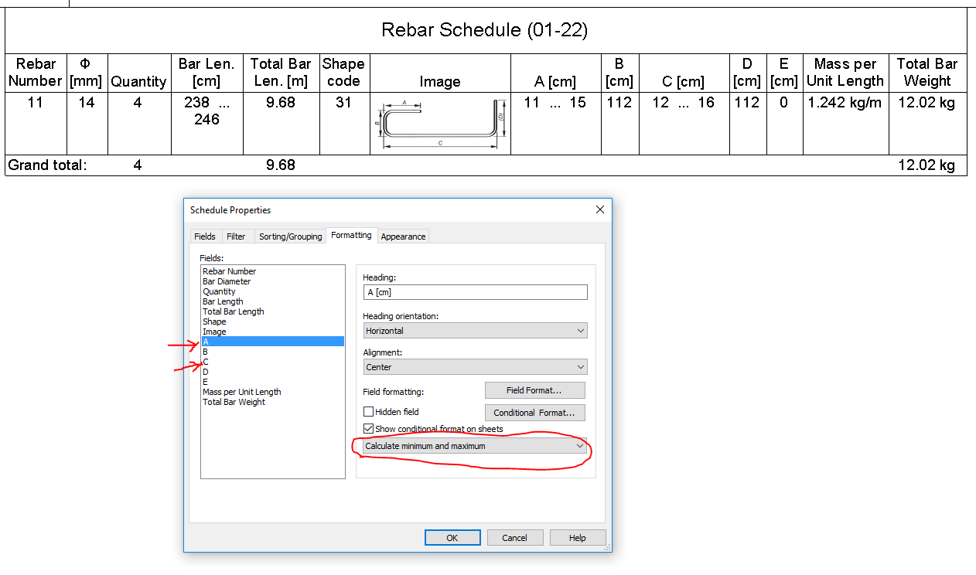Enable the Hidden field checkbox
Image resolution: width=976 pixels, height=575 pixels.
tap(369, 412)
